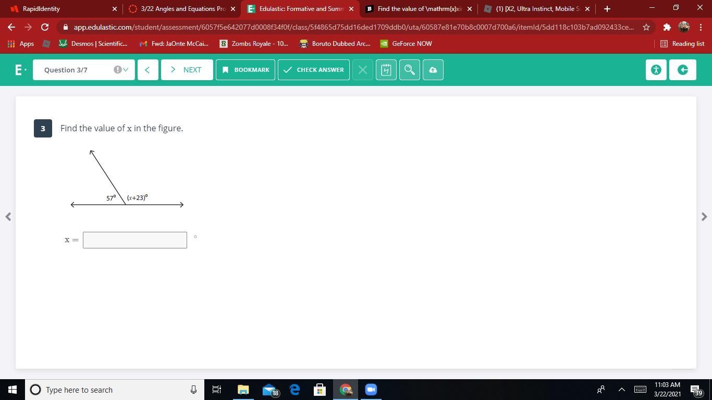Click the exit assessment arrow icon
This screenshot has width=712, height=400.
click(683, 70)
